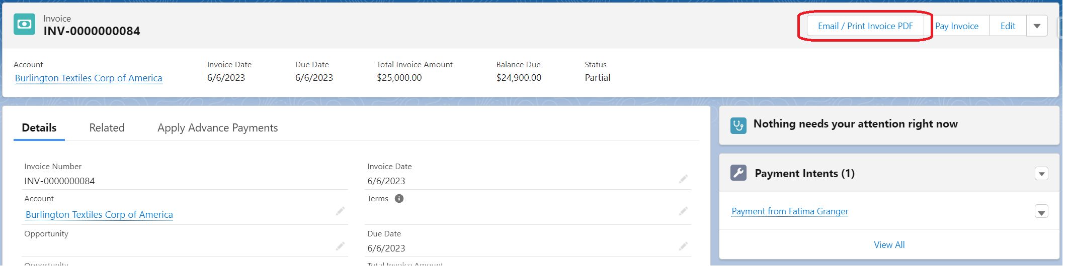This screenshot has width=1070, height=266.
Task: Open Payment from Fatima Granger link
Action: [x=789, y=211]
